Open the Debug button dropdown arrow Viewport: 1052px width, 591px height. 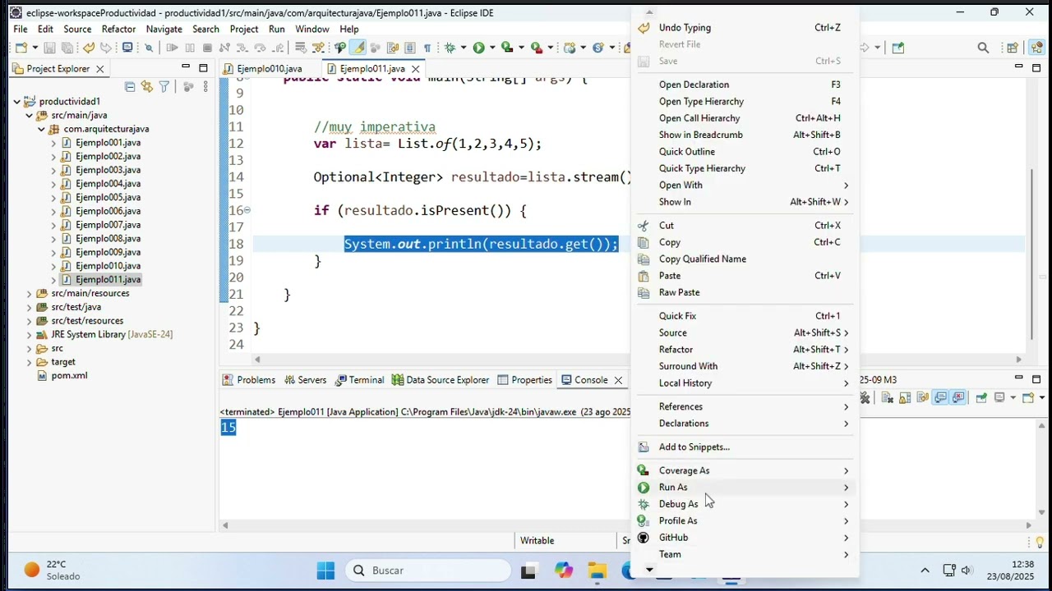pos(463,48)
